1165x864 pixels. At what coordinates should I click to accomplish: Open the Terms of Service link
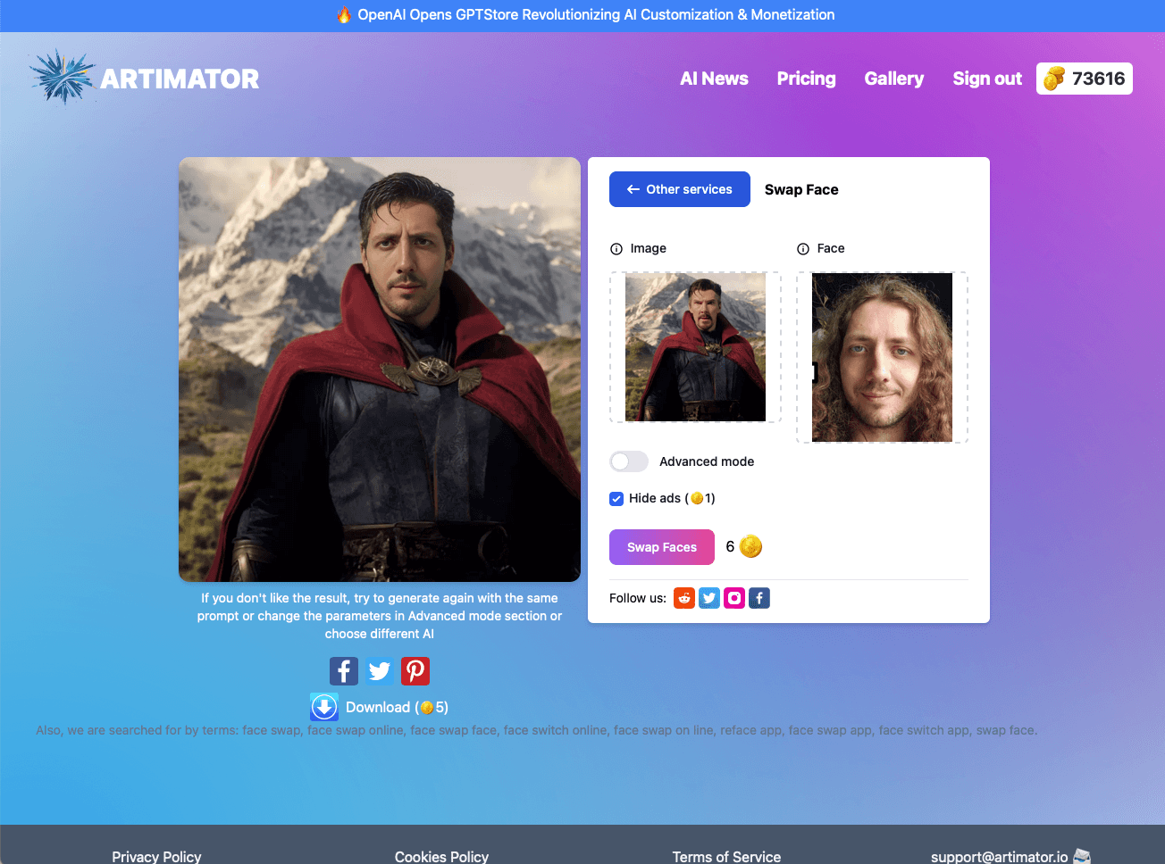726,857
